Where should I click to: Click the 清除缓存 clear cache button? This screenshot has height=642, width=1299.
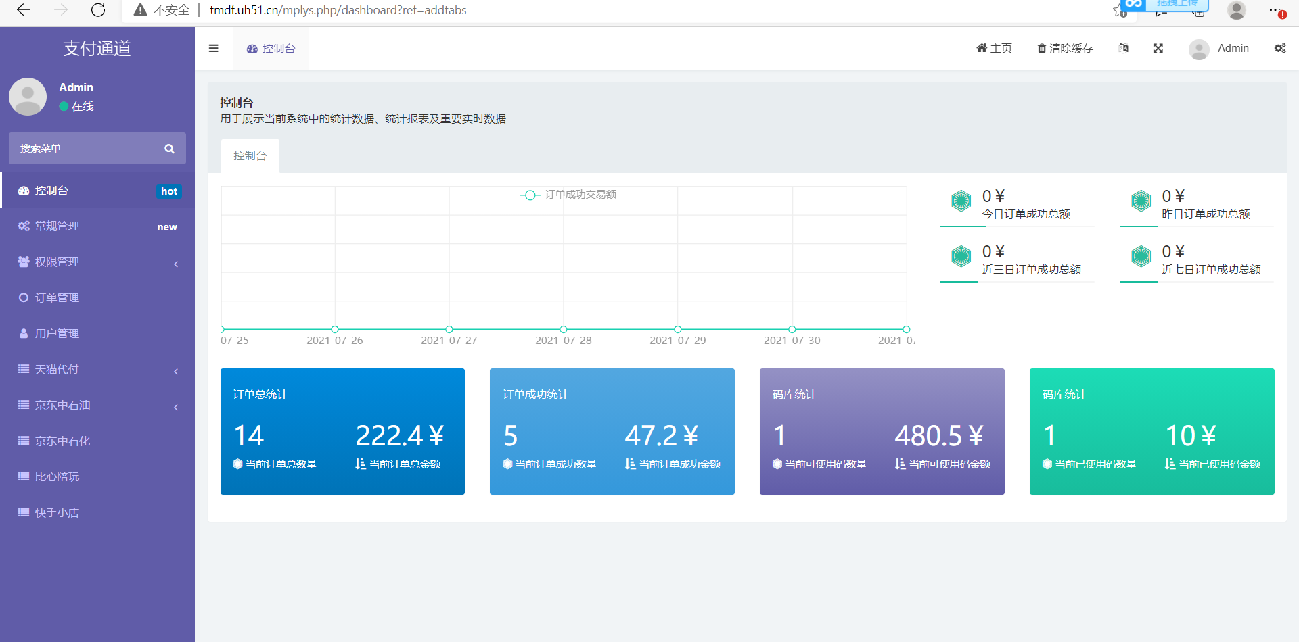[x=1065, y=49]
